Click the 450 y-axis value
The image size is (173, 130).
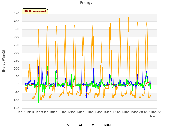(16, 14)
